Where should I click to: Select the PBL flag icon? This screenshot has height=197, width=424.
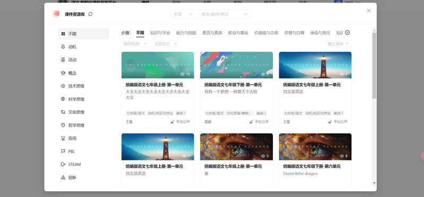click(63, 151)
